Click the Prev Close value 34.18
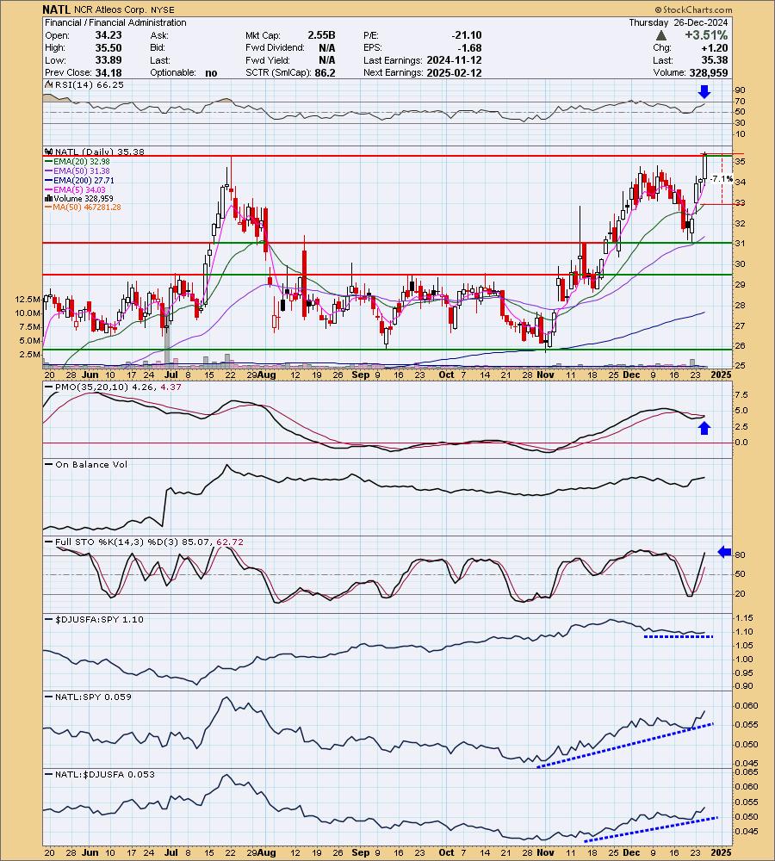Screen dimensions: 775x861 tap(108, 73)
